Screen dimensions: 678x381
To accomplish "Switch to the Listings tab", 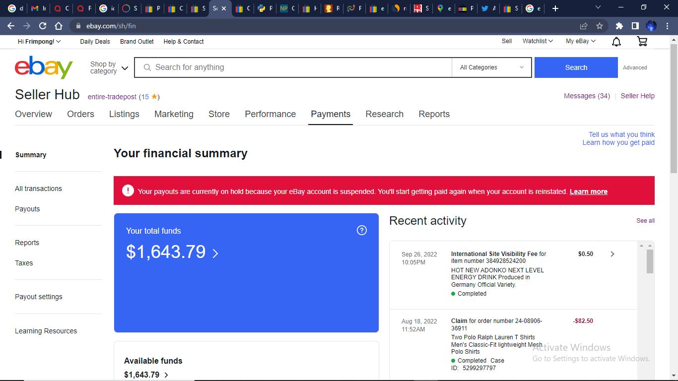I will [x=124, y=114].
